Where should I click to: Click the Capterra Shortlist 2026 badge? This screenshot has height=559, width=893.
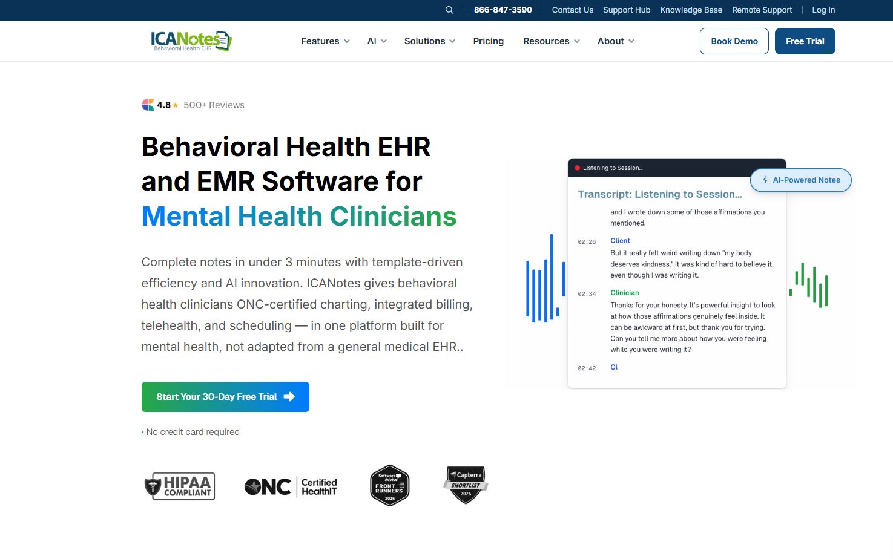click(466, 485)
